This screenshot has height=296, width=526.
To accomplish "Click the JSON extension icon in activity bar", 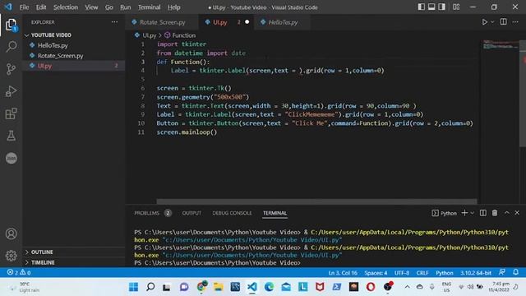I will (11, 158).
